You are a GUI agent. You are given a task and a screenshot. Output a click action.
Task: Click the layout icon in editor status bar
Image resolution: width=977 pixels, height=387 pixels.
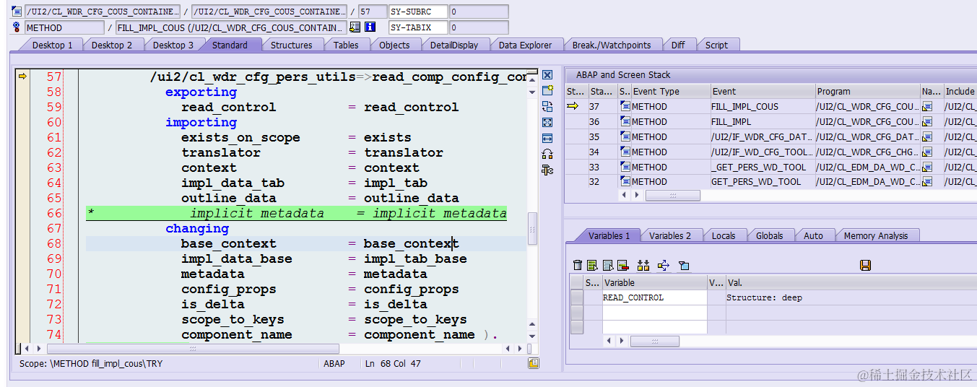534,364
